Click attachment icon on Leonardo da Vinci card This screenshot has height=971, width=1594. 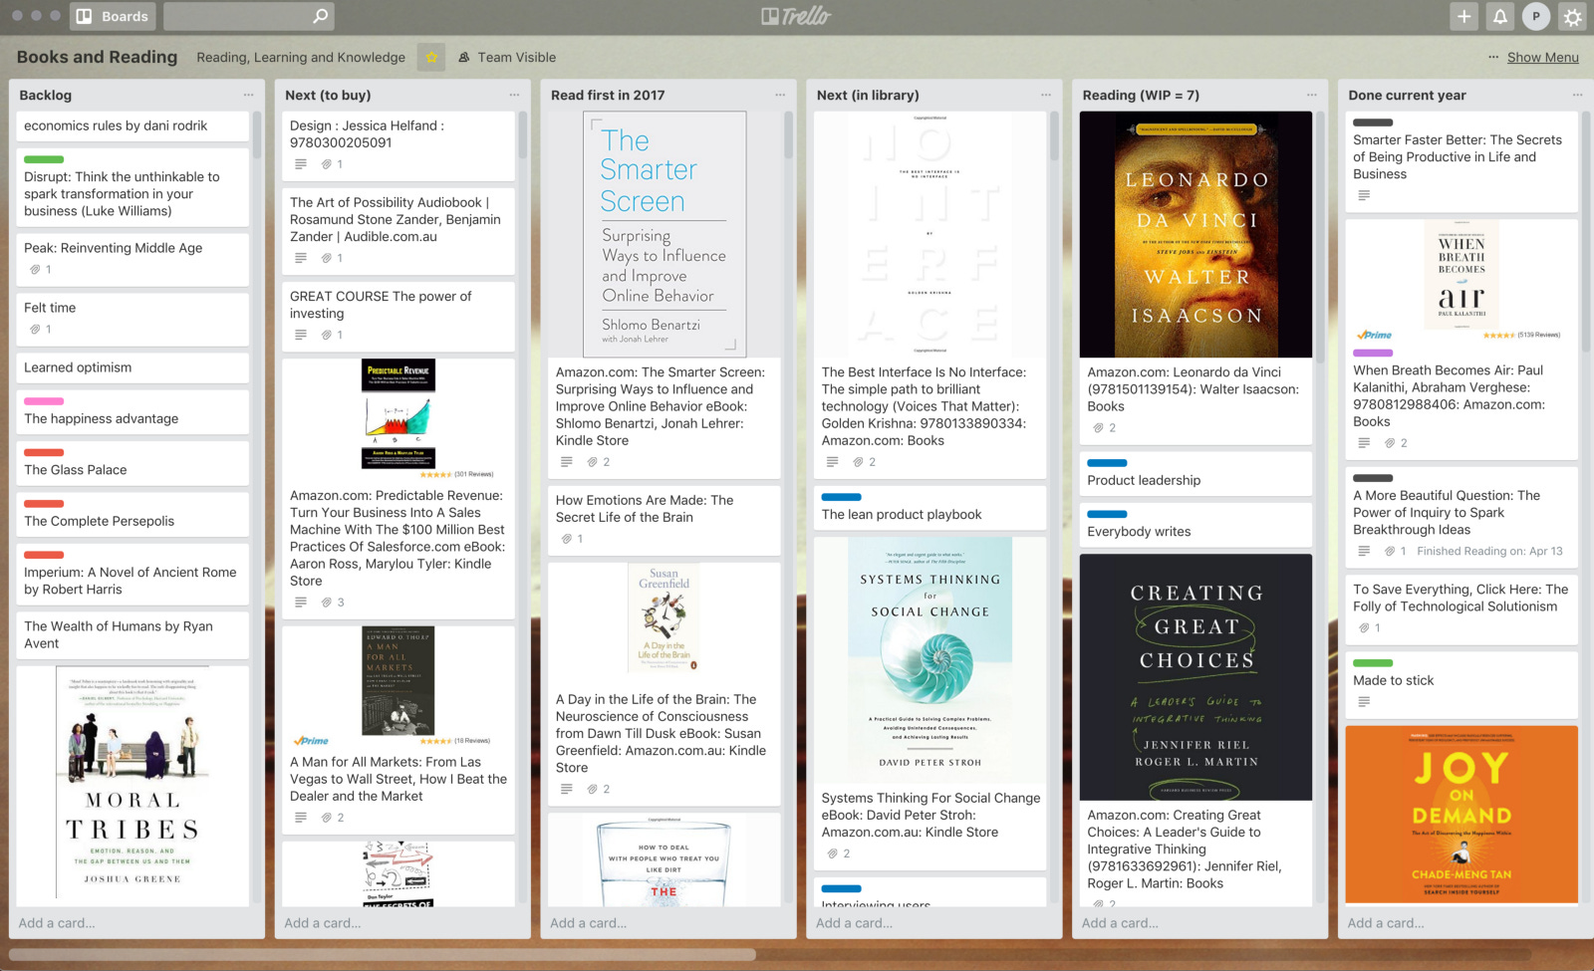coord(1098,428)
